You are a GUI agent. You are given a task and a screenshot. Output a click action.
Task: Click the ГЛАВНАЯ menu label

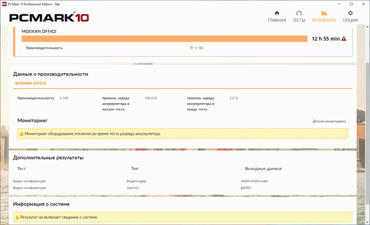(277, 20)
